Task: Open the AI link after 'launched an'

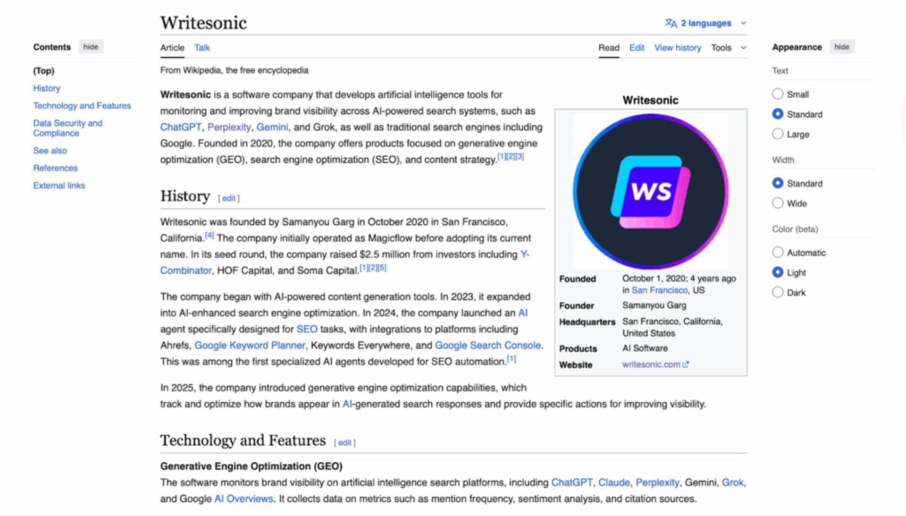Action: pos(523,313)
